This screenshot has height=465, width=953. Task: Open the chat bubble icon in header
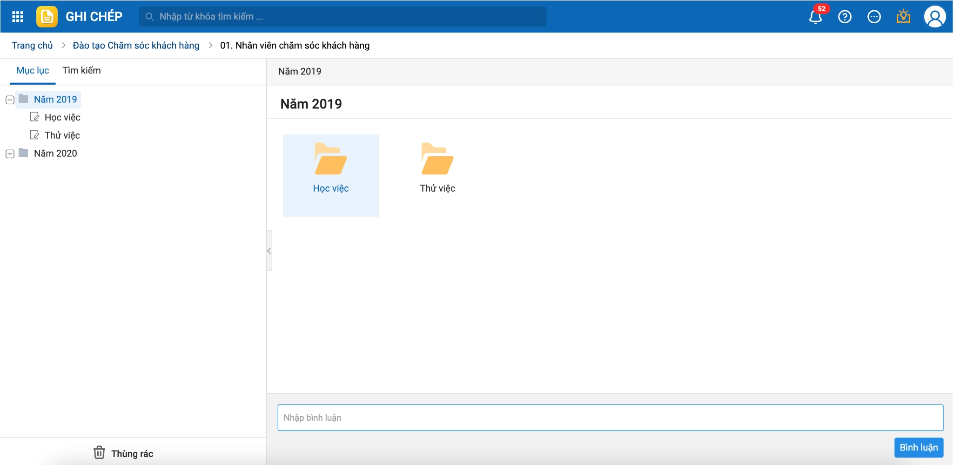[874, 17]
